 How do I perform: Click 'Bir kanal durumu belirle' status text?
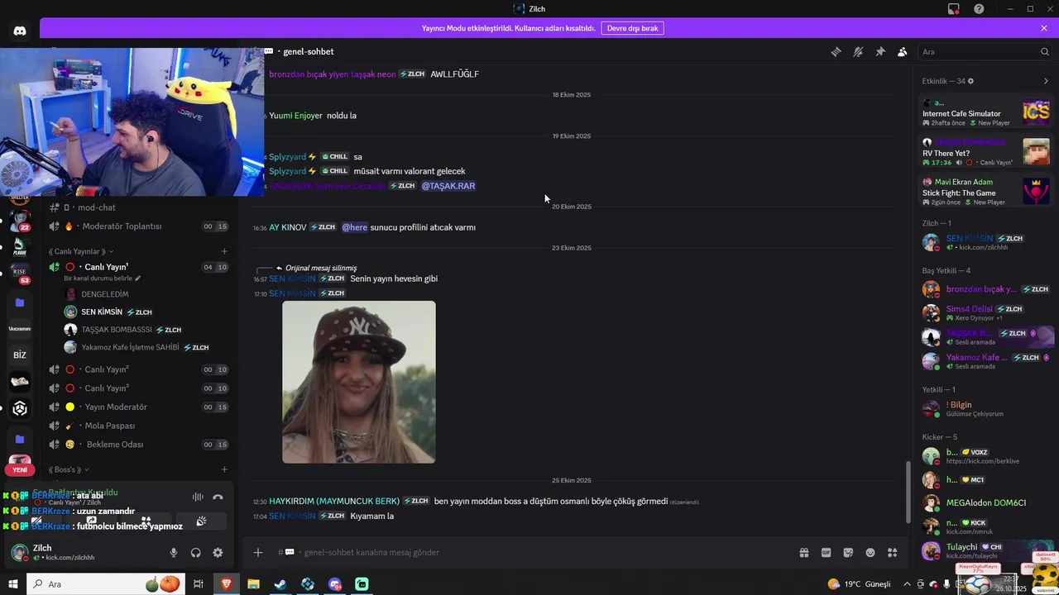[103, 278]
